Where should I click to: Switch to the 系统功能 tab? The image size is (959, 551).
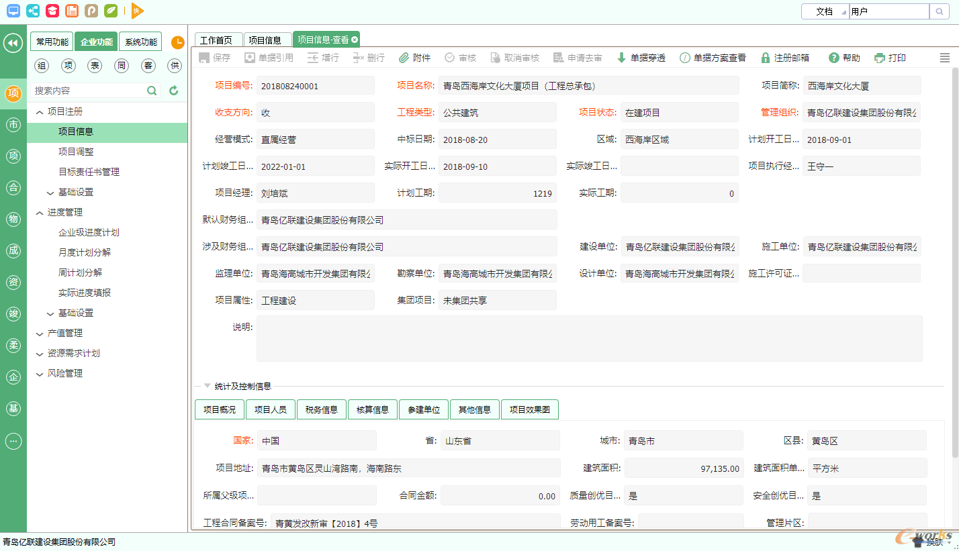pos(140,42)
